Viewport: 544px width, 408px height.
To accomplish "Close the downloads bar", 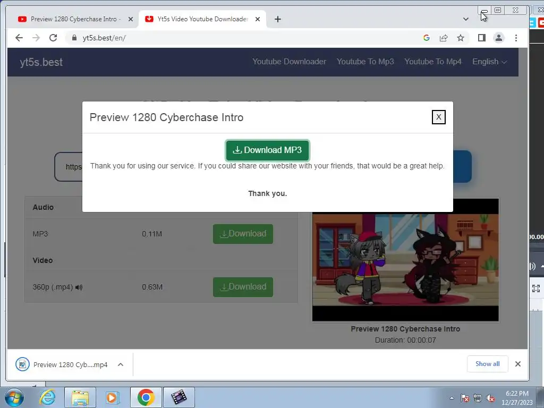I will point(517,364).
